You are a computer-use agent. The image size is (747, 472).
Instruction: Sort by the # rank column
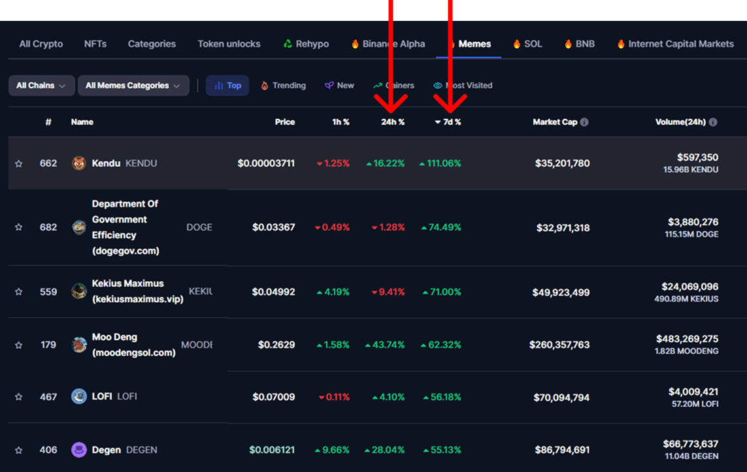tap(48, 122)
